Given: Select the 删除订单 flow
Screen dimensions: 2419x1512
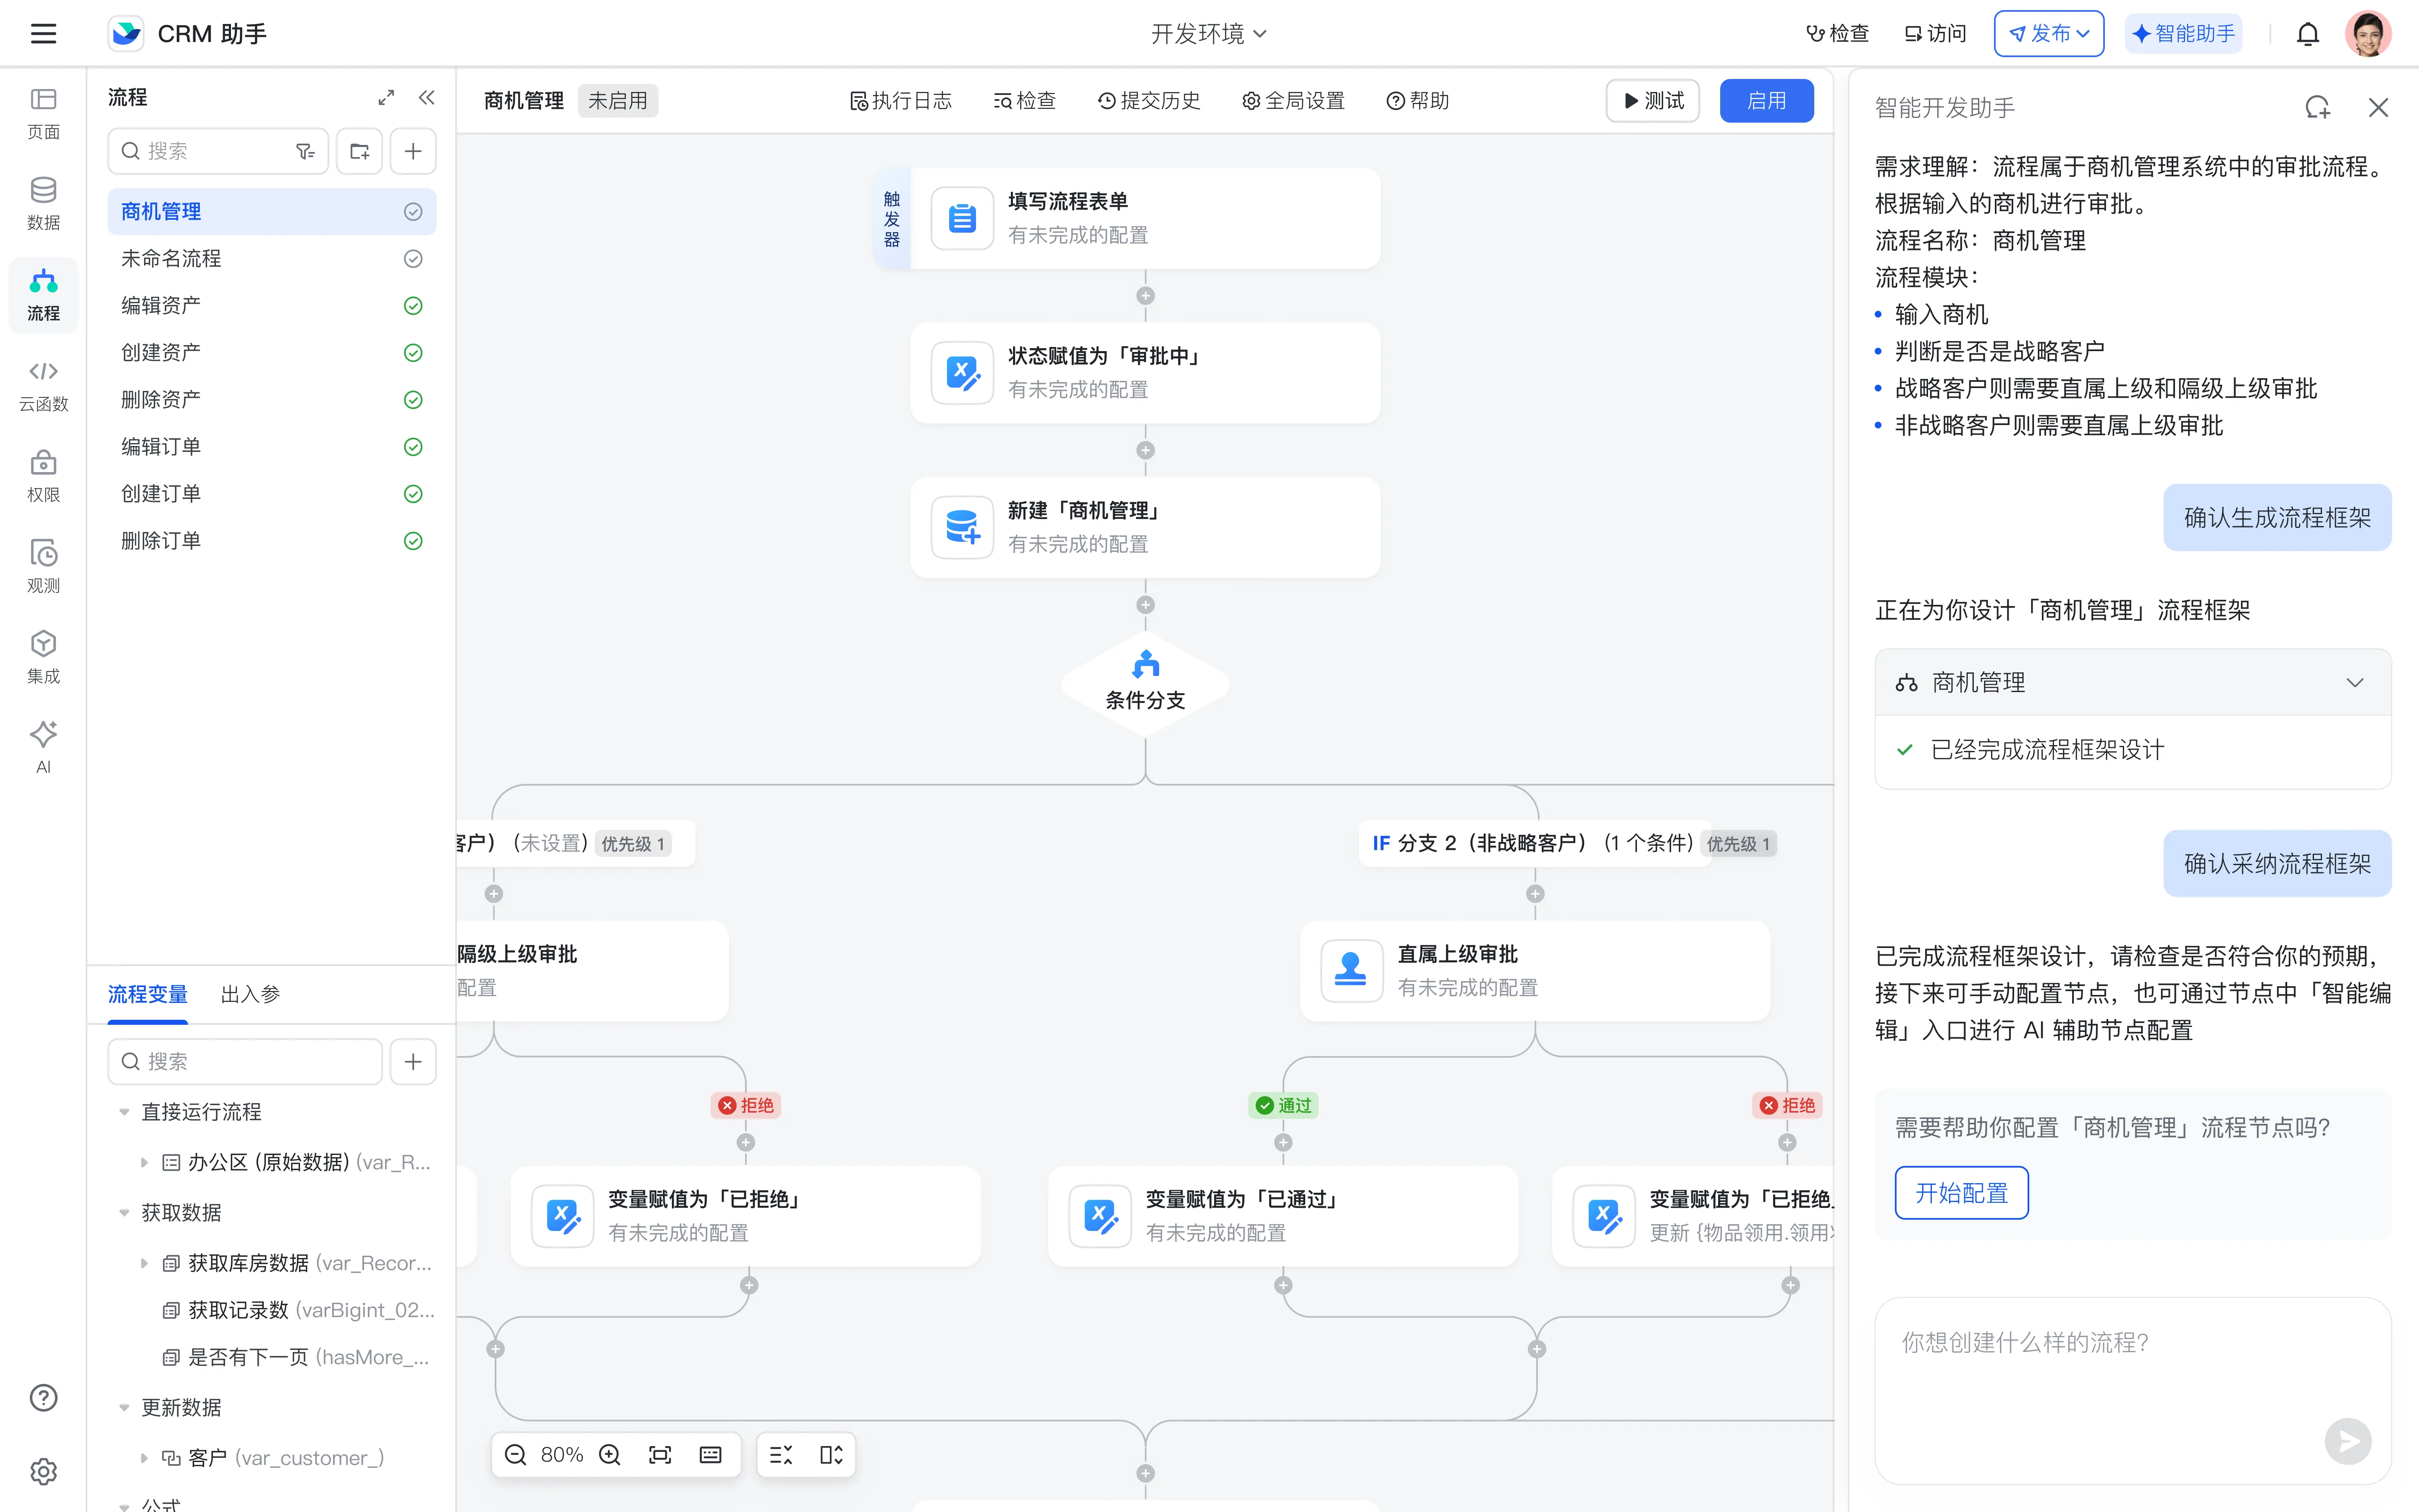Looking at the screenshot, I should pyautogui.click(x=272, y=540).
